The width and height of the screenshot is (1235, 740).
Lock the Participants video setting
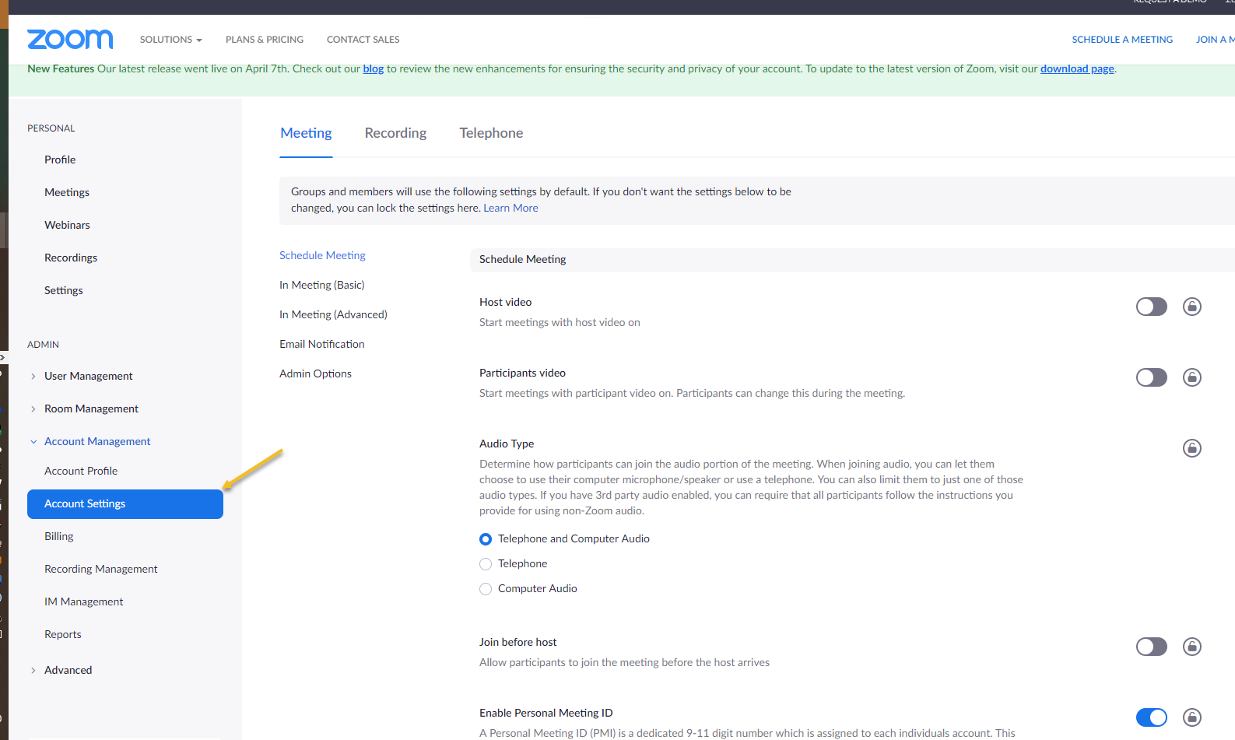point(1191,377)
